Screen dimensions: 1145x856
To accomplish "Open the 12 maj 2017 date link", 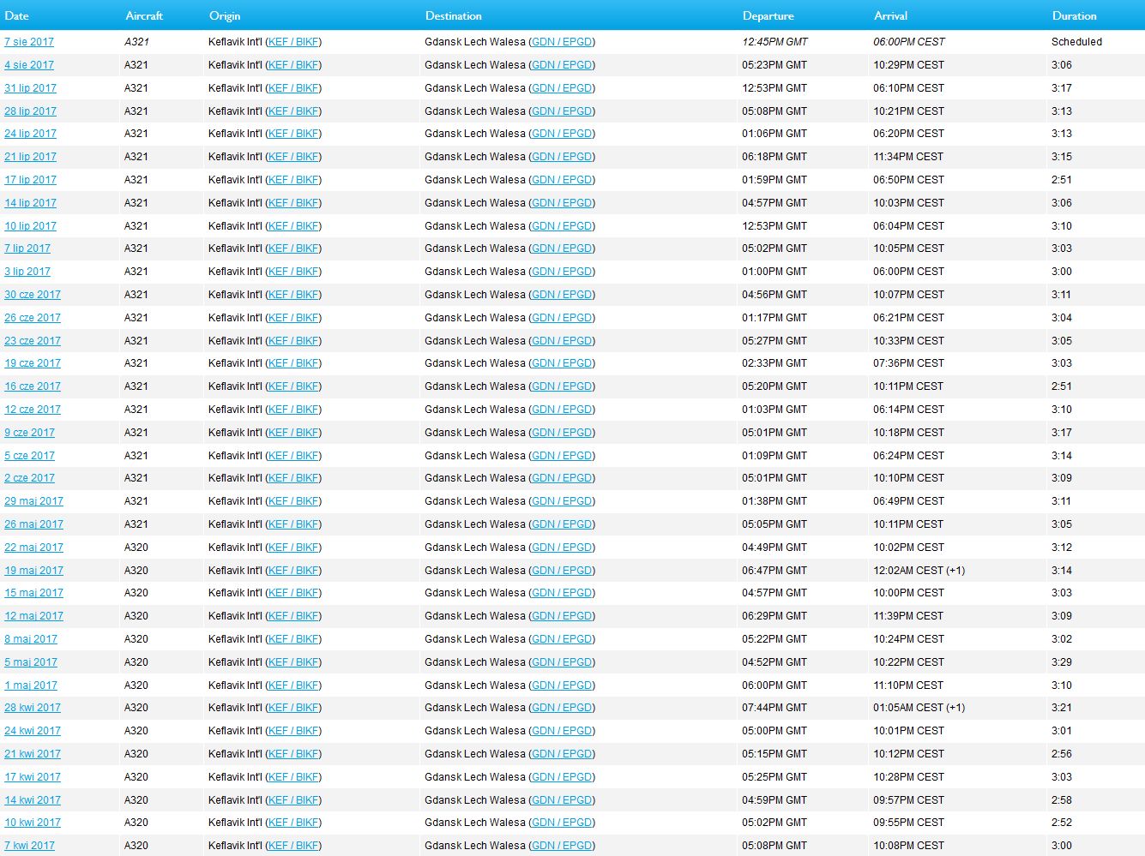I will [x=33, y=616].
